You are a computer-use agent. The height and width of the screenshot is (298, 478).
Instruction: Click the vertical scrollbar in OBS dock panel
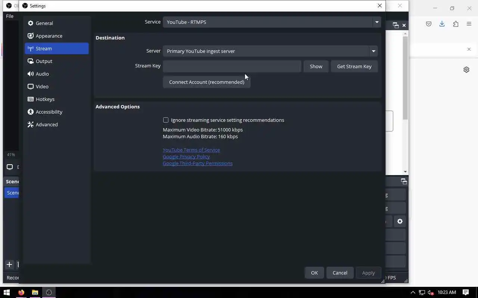406,78
